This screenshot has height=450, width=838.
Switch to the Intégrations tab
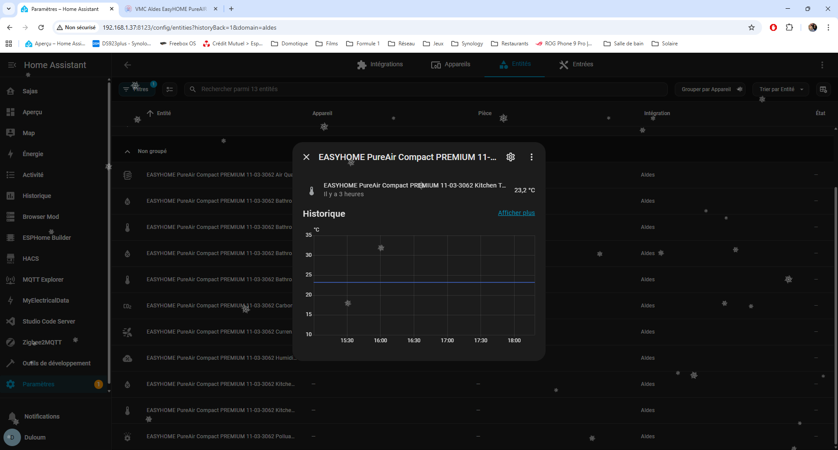tap(380, 65)
